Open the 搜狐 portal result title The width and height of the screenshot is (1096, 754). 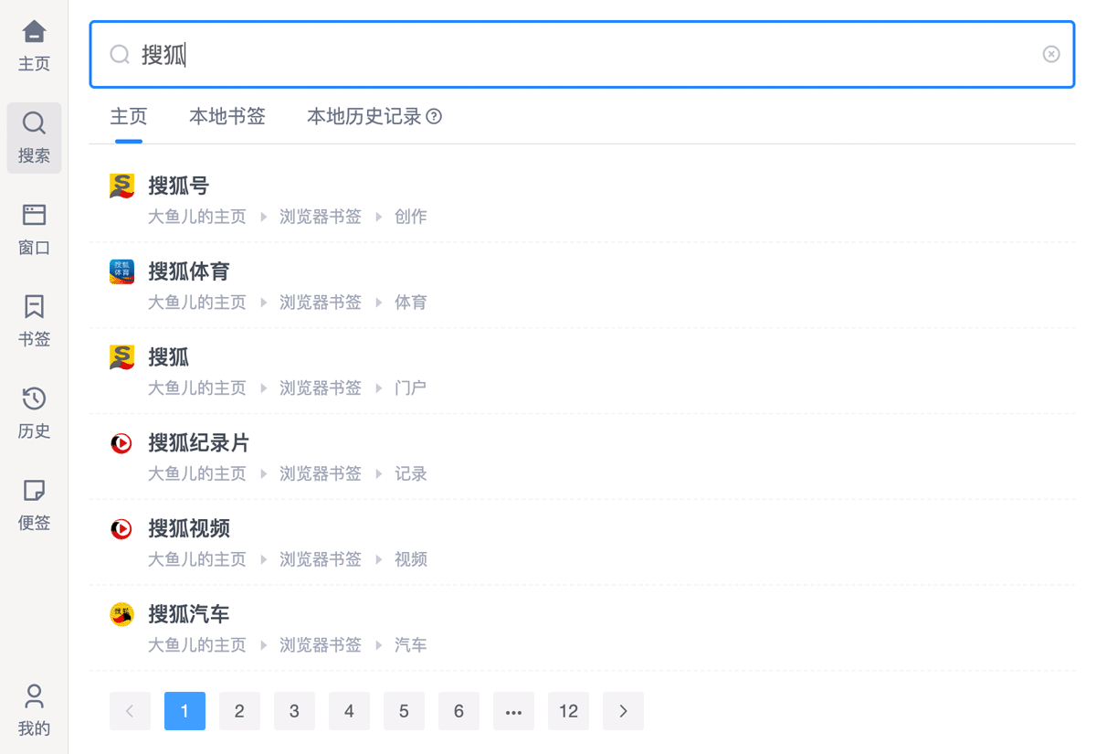pyautogui.click(x=169, y=357)
